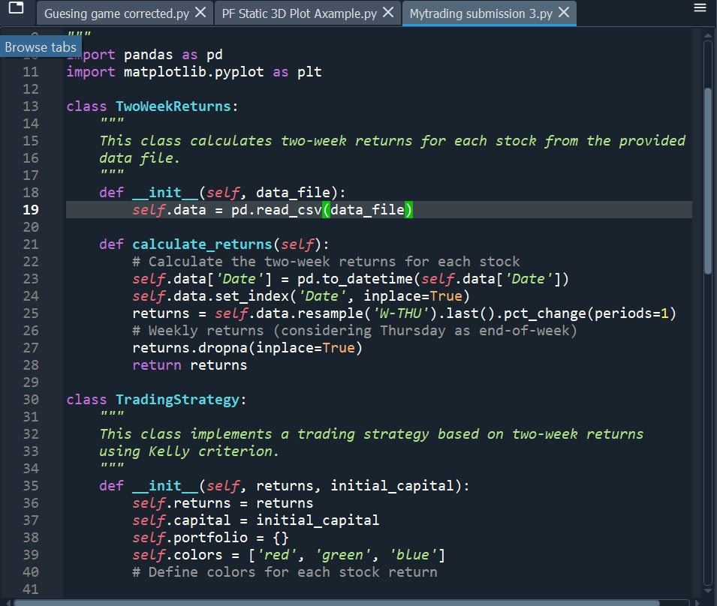Viewport: 717px width, 606px height.
Task: Click line number 30 in the gutter
Action: click(31, 400)
